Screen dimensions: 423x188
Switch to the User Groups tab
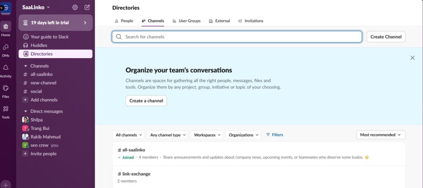pos(186,21)
